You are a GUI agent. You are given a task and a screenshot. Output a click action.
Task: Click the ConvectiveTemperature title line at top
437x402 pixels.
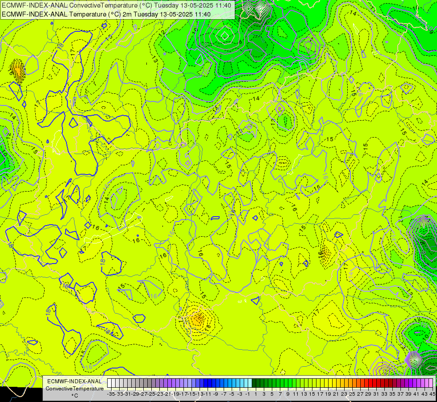point(117,5)
